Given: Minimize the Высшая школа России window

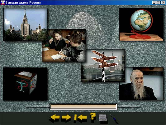Looking at the screenshot, I should coord(154,2).
